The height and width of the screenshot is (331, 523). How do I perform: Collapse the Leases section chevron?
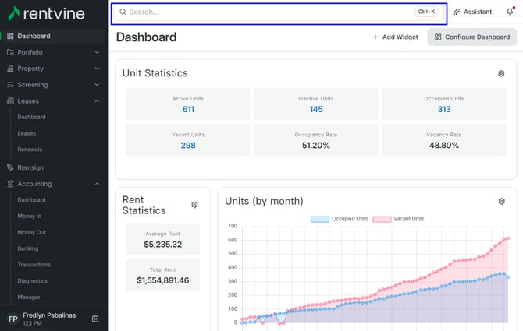pyautogui.click(x=97, y=100)
